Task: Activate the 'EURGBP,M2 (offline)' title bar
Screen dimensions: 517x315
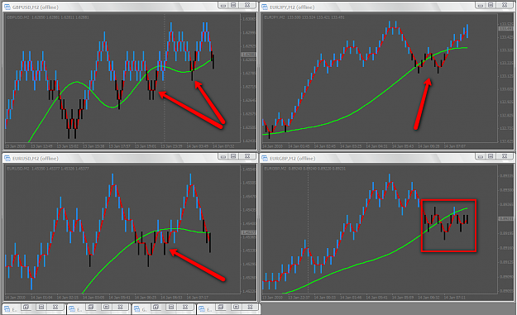Action: click(387, 158)
